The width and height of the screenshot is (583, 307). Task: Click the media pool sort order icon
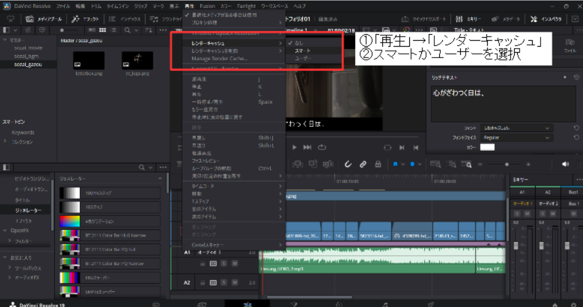149,30
